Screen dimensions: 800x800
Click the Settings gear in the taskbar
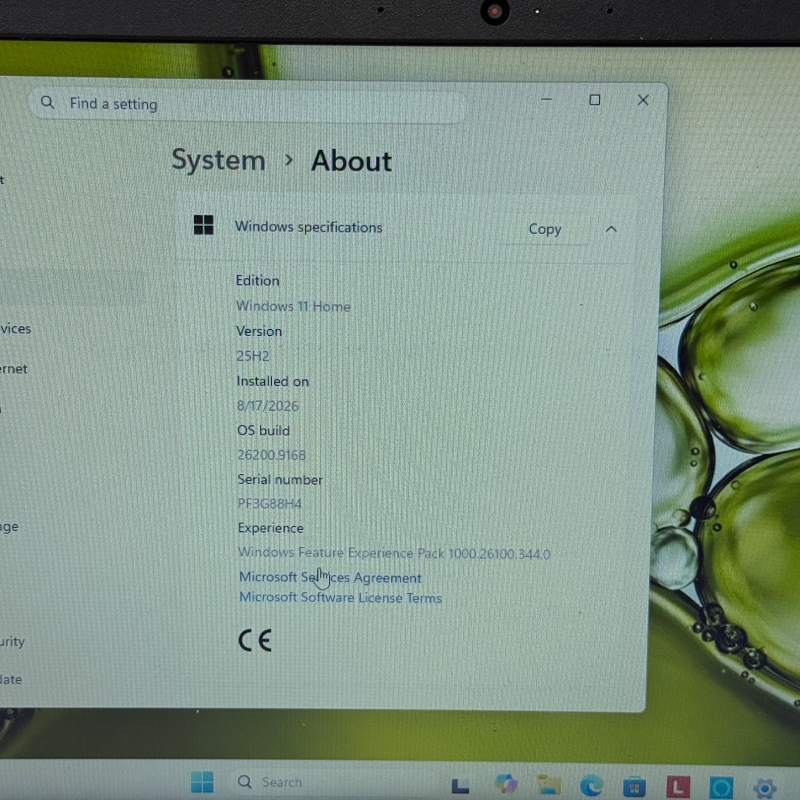[x=765, y=789]
